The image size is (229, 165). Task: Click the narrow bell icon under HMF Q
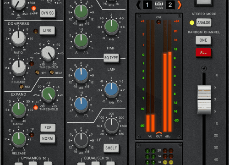76,53
